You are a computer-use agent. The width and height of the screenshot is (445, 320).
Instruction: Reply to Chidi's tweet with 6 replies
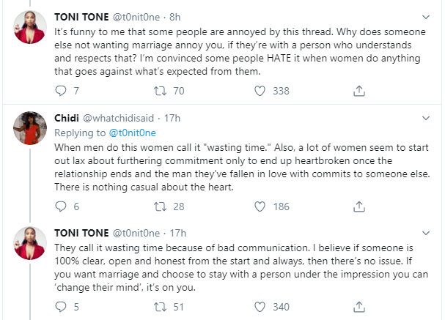coord(62,207)
